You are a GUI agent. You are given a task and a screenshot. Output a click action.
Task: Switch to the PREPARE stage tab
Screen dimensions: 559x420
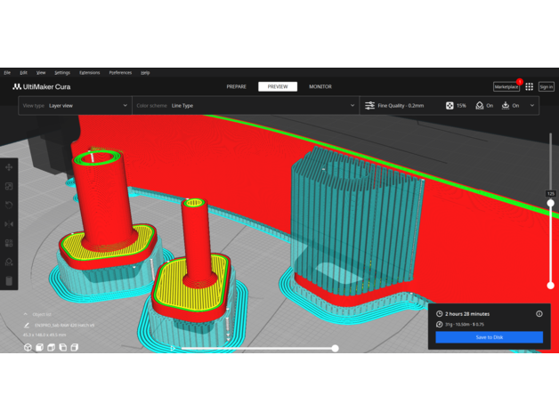pyautogui.click(x=237, y=86)
